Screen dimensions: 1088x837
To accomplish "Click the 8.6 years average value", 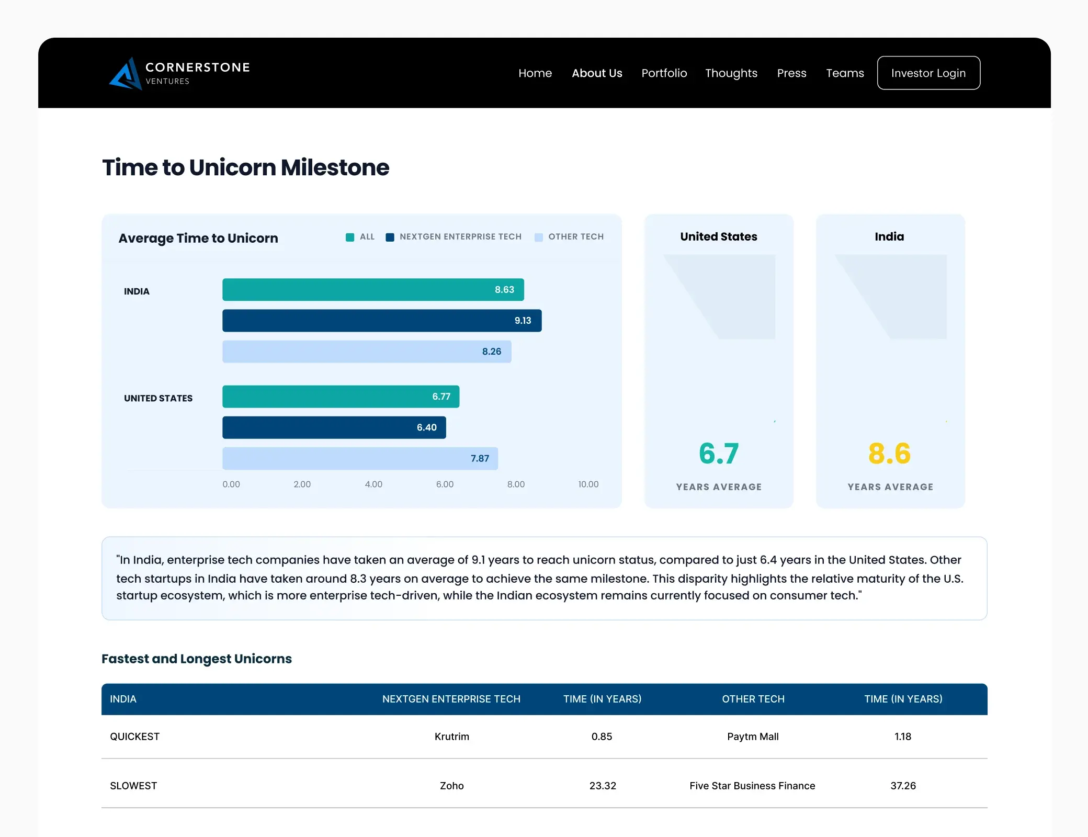I will click(889, 454).
